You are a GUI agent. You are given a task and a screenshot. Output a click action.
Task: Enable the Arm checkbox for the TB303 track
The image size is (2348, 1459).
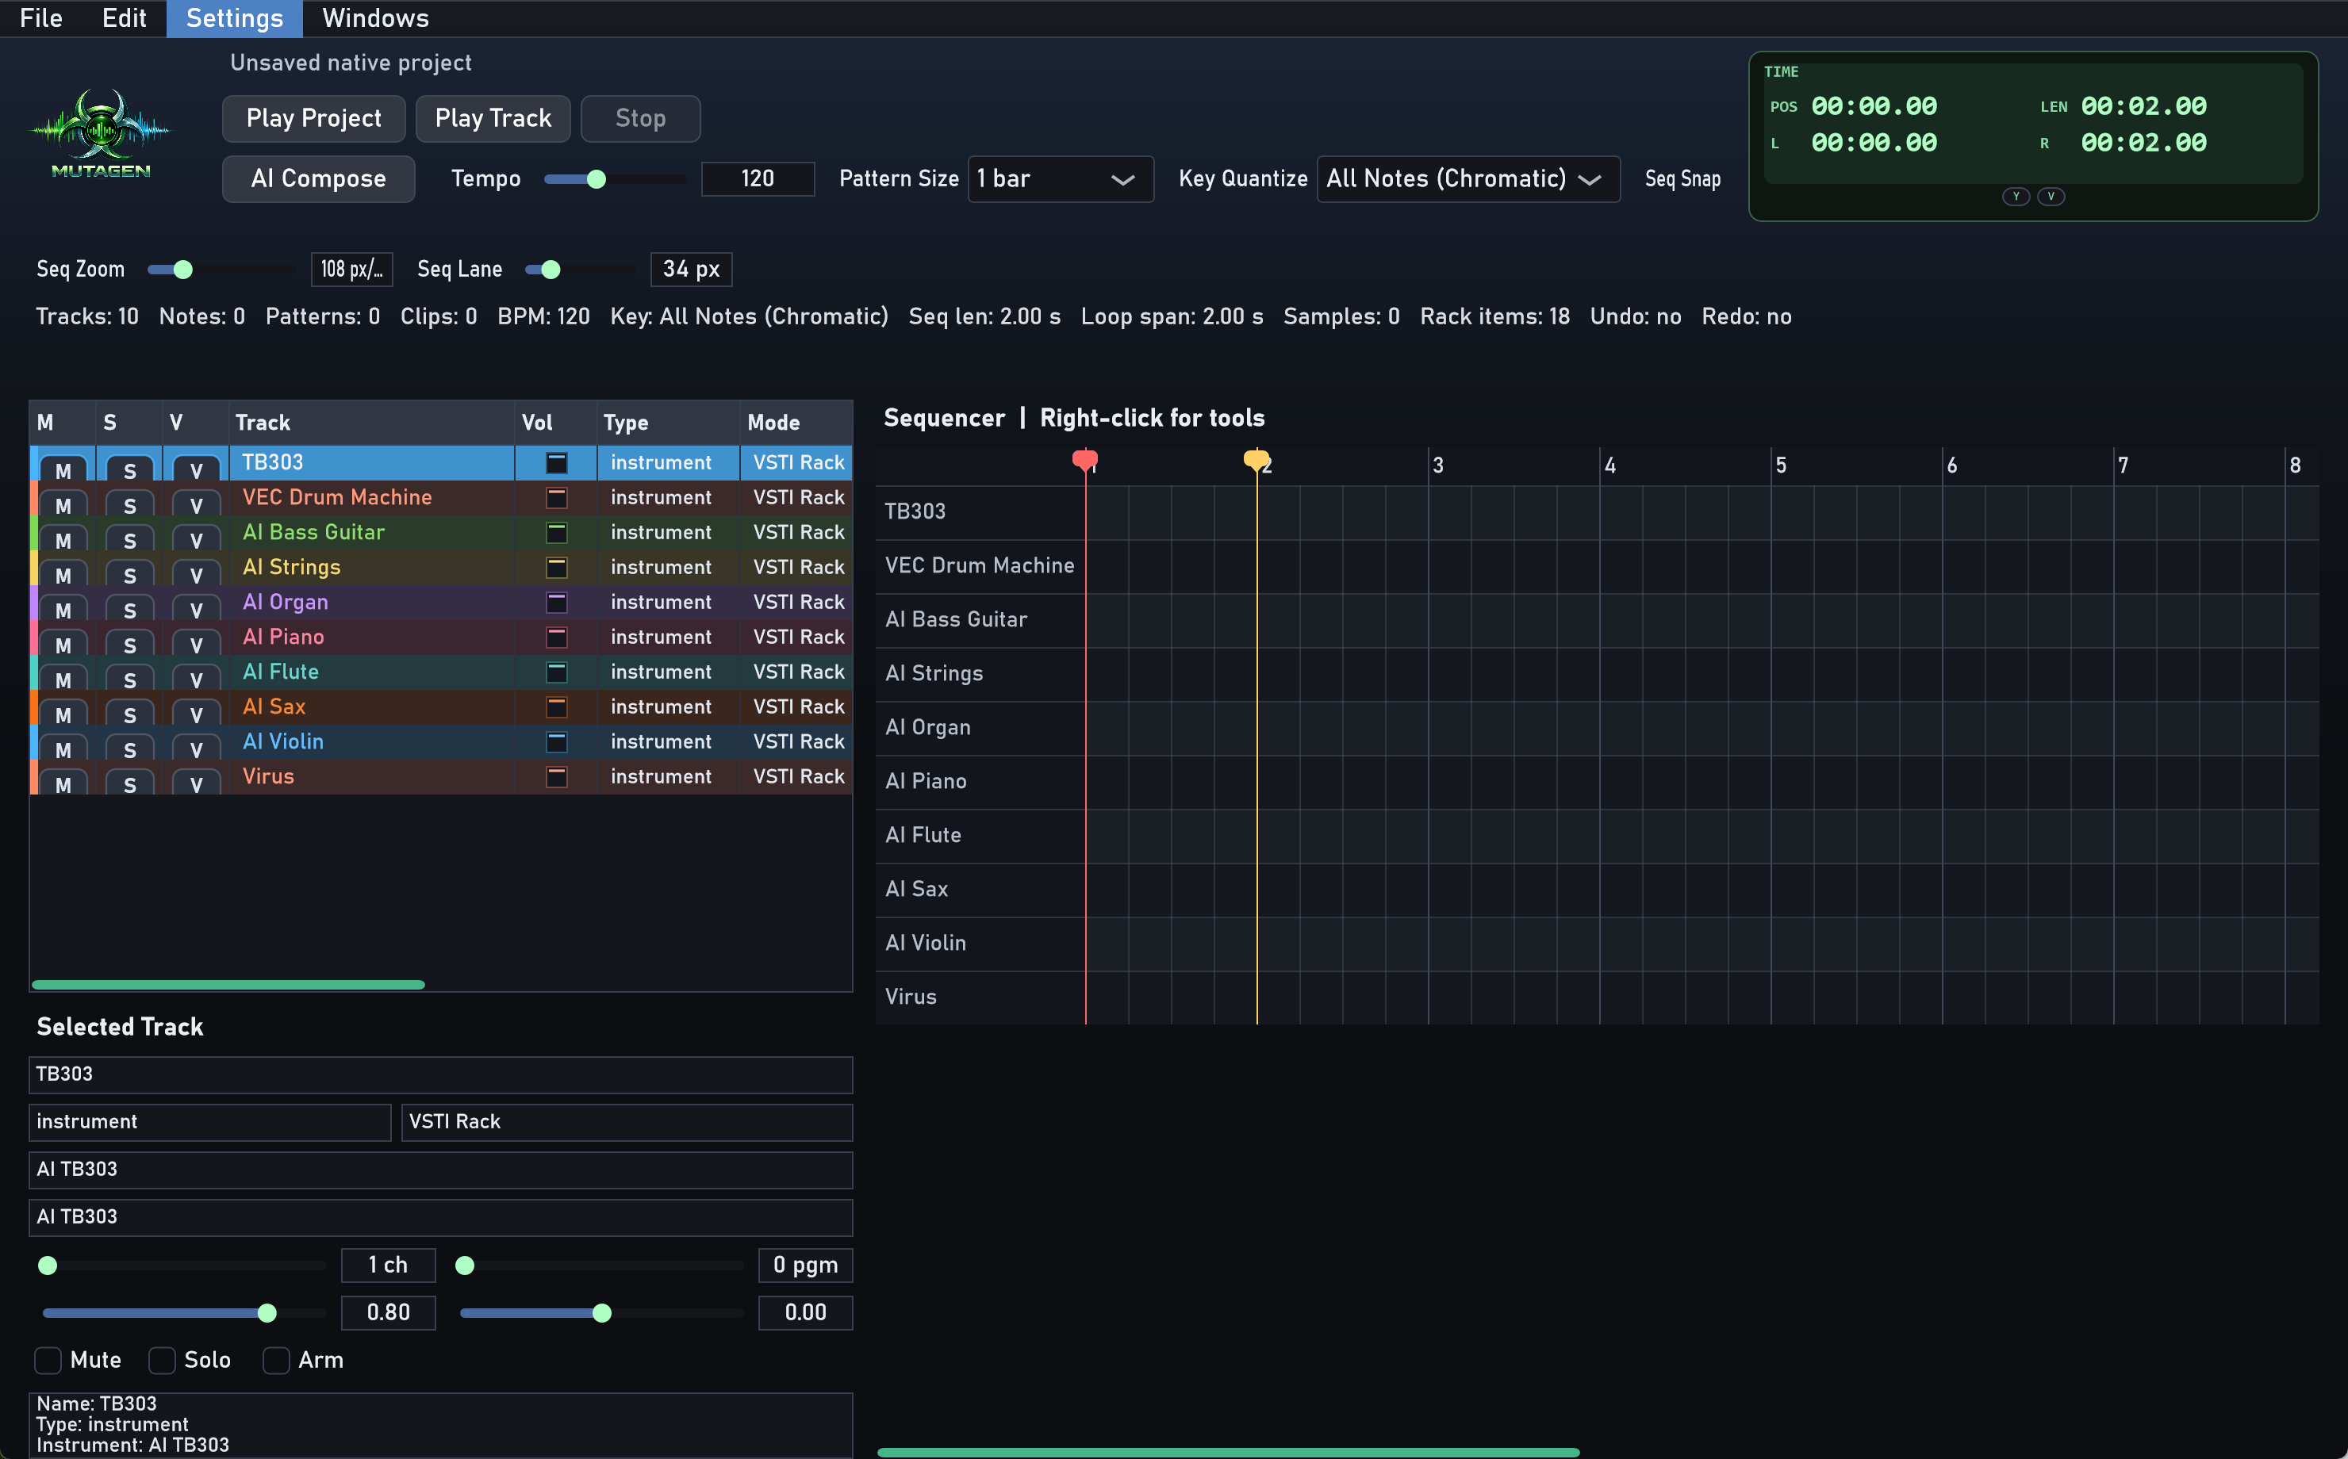276,1361
